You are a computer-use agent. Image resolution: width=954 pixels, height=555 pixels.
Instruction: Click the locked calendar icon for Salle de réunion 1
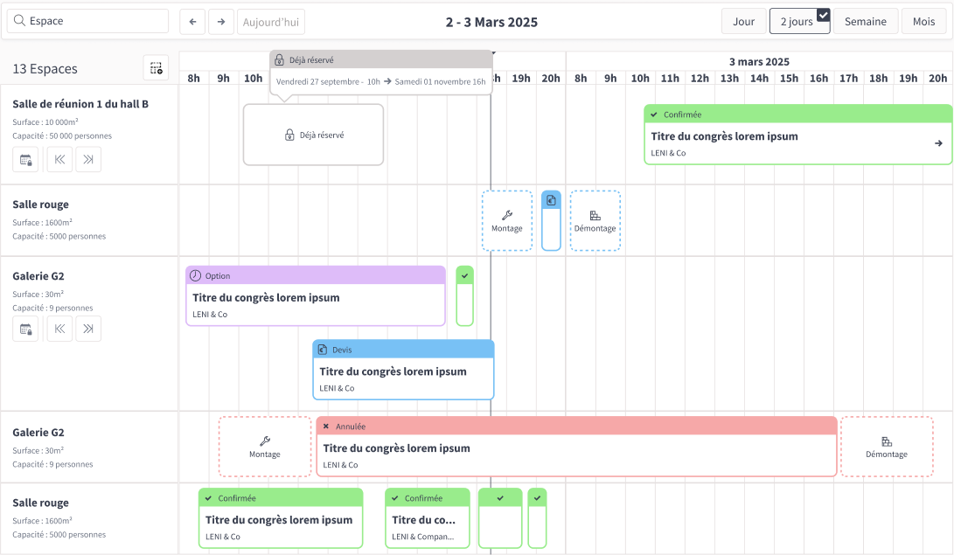click(x=25, y=159)
